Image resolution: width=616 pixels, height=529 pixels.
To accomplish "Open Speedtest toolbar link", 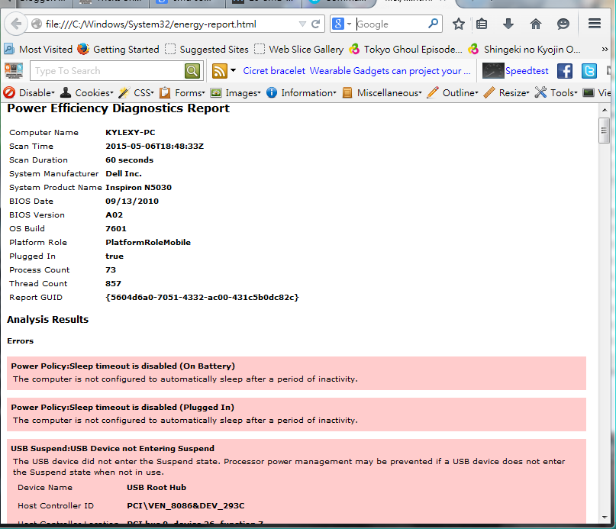I will [x=515, y=71].
